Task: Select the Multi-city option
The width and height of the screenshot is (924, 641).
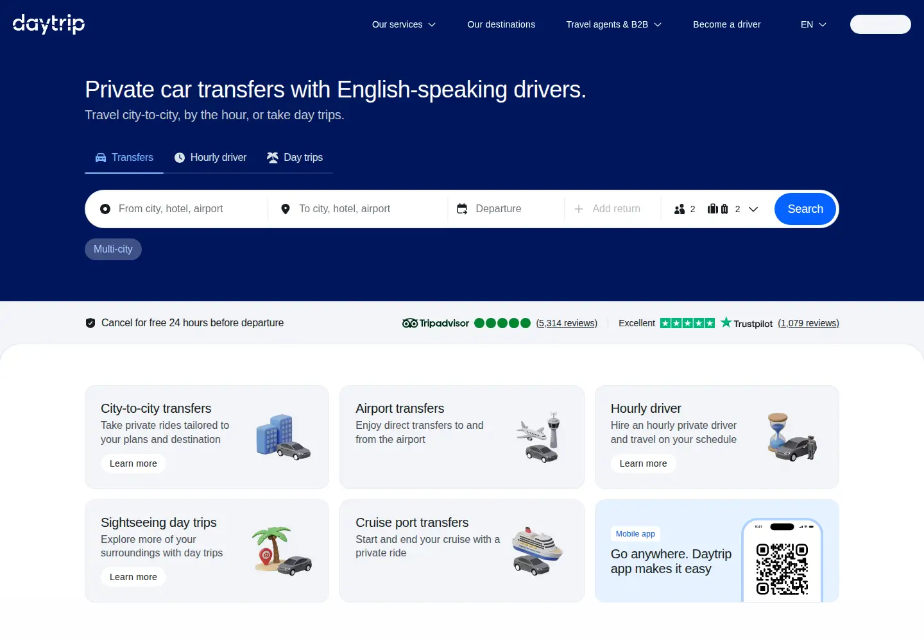Action: tap(113, 249)
